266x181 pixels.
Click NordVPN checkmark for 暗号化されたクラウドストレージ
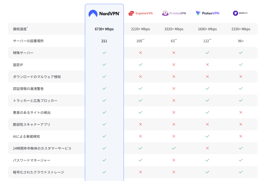click(104, 172)
